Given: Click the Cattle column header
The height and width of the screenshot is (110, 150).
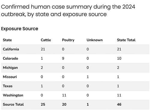Looking at the screenshot, I should point(46,40).
